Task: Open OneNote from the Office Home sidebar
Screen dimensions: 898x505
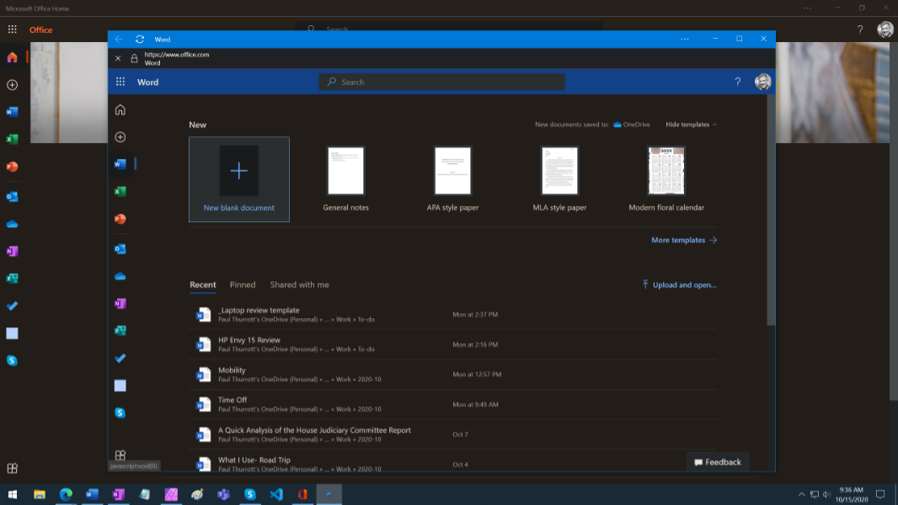Action: (12, 251)
